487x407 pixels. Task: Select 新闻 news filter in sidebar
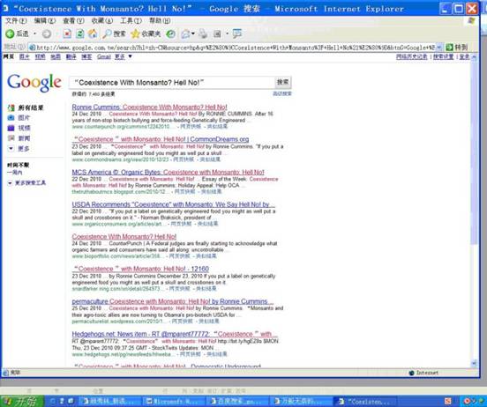[x=19, y=138]
